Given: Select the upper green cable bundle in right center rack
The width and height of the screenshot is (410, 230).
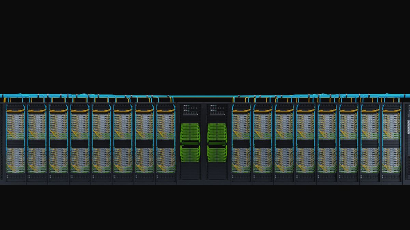Looking at the screenshot, I should coord(217,133).
